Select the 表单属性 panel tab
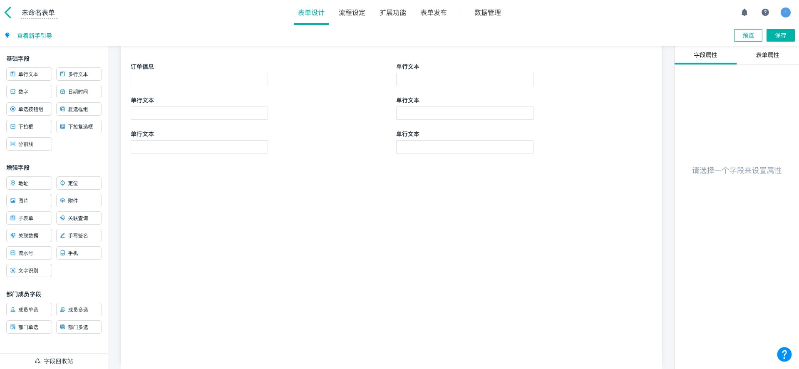This screenshot has width=799, height=369. click(x=767, y=55)
